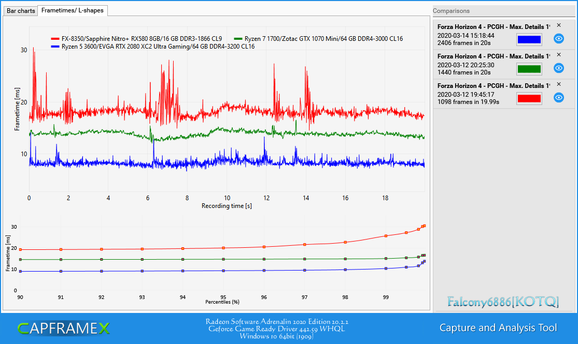Click the Ryzen 5 3600/EVGA RTX 2080 legend entry
Image resolution: width=578 pixels, height=344 pixels.
click(152, 47)
